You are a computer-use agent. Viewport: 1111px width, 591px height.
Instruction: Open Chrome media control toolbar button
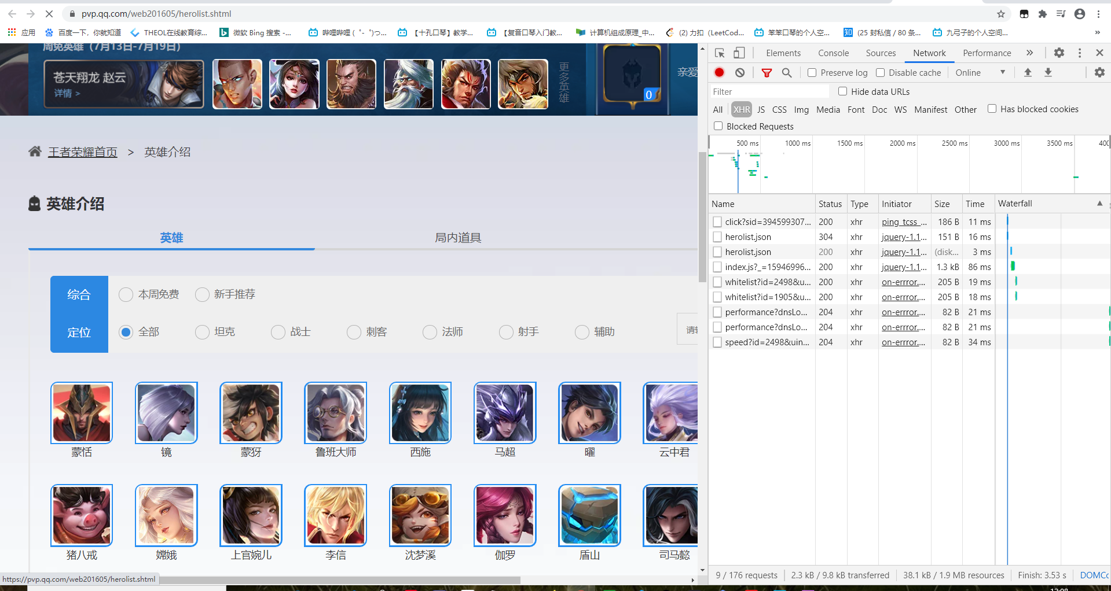pyautogui.click(x=1061, y=14)
